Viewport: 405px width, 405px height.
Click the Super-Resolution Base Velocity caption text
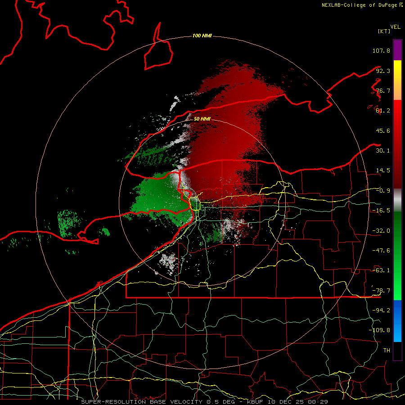tap(205, 402)
